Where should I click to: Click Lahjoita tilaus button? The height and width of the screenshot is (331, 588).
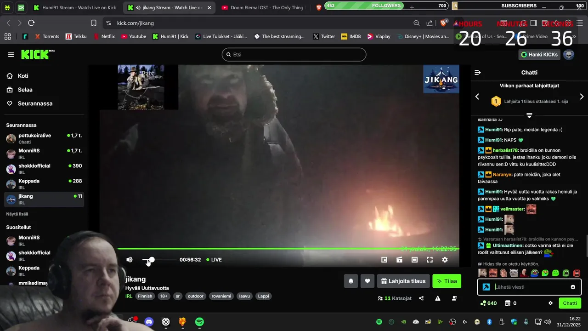coord(403,281)
